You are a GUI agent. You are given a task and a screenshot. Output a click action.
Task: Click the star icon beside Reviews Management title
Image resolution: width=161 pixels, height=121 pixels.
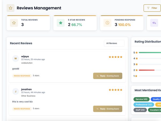pos(10,8)
